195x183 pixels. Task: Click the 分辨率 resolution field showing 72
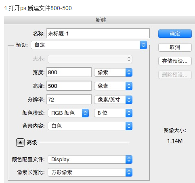tap(69, 100)
